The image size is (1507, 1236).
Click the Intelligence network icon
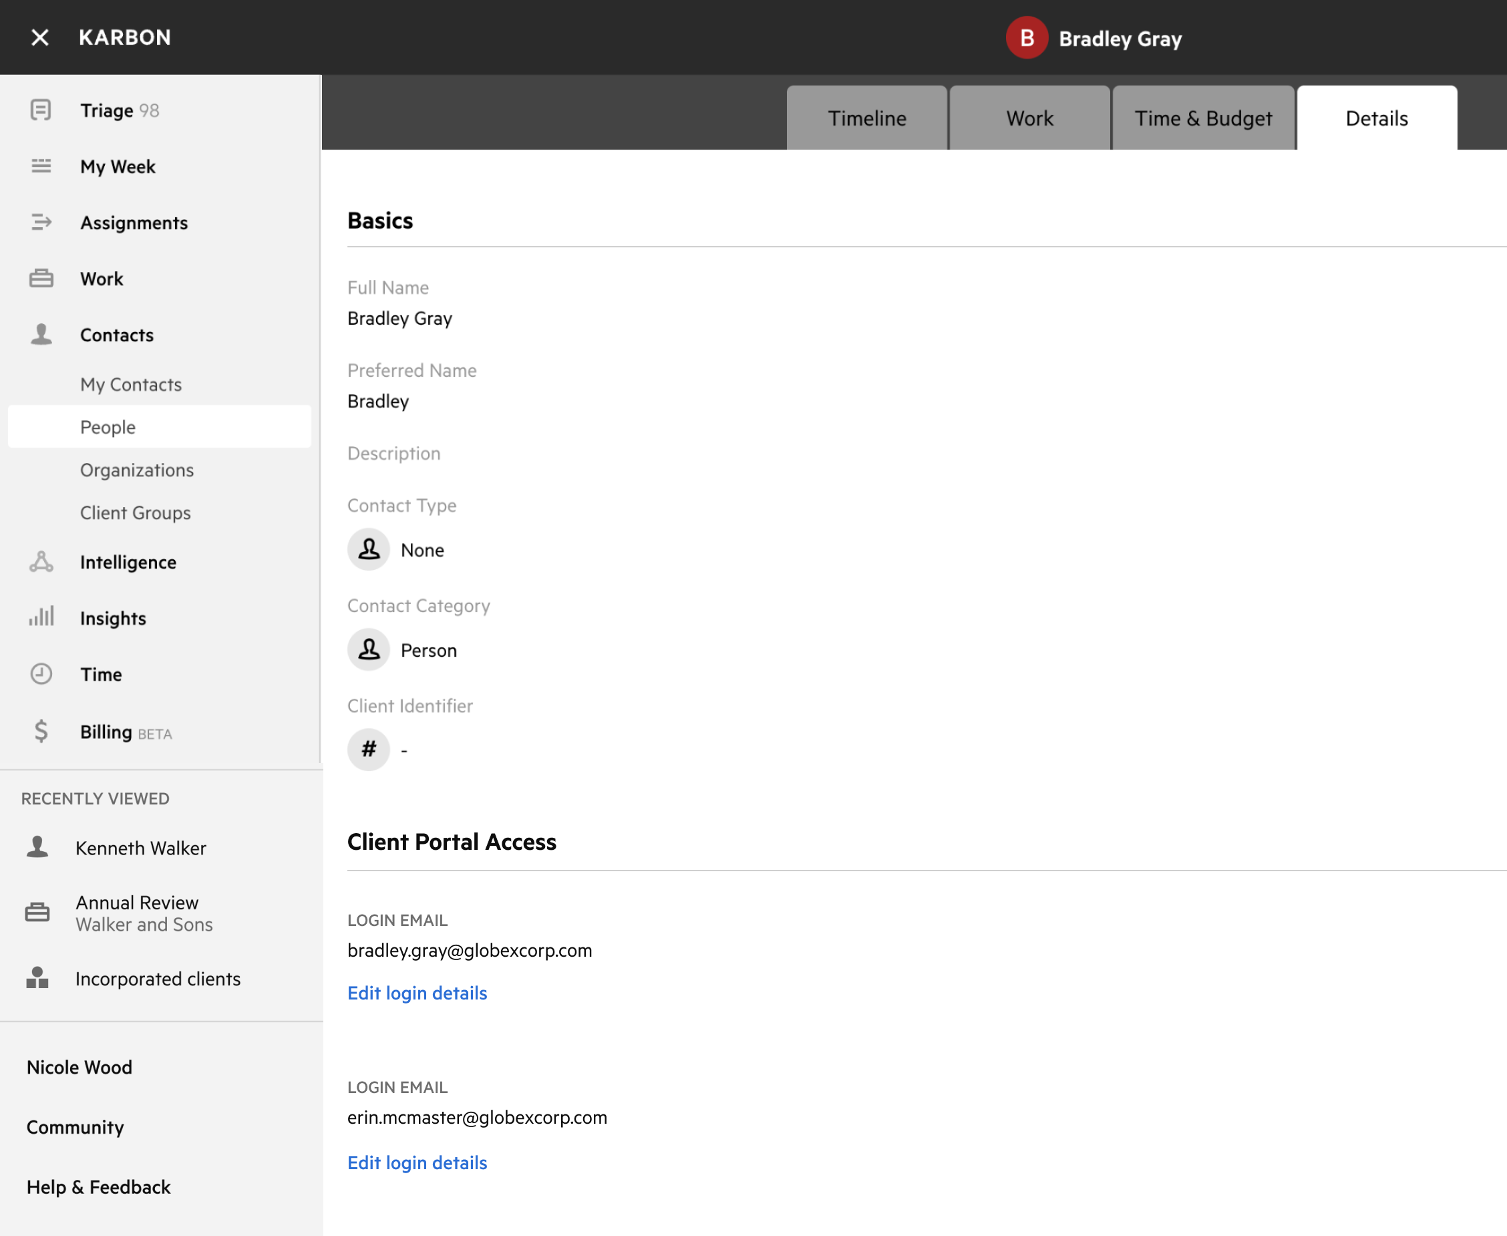pos(41,563)
